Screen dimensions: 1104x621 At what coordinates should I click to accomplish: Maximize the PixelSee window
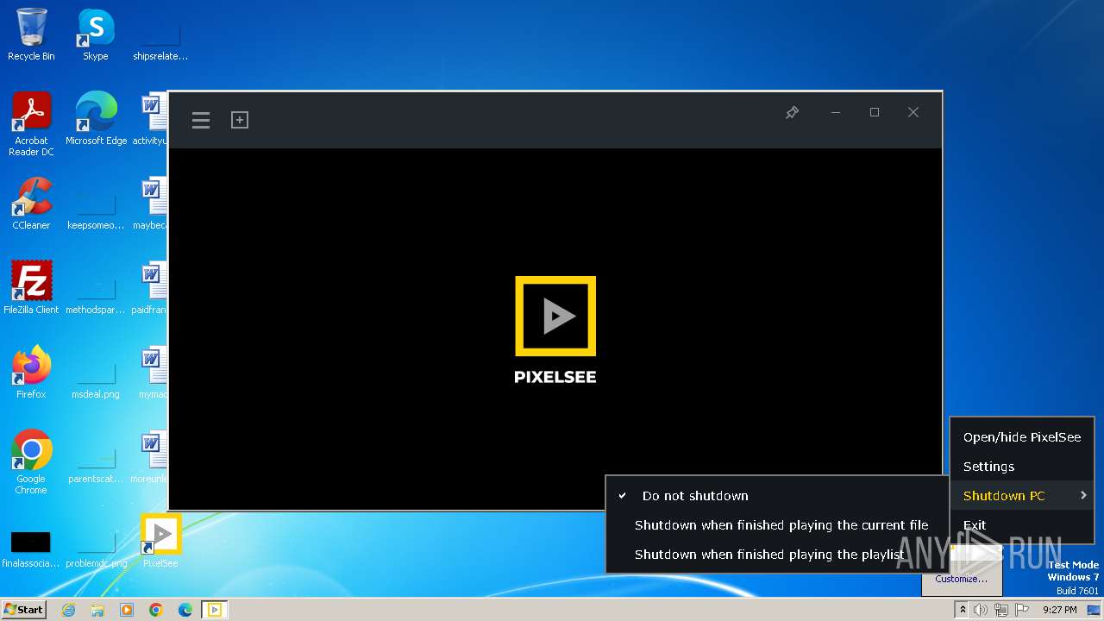875,112
